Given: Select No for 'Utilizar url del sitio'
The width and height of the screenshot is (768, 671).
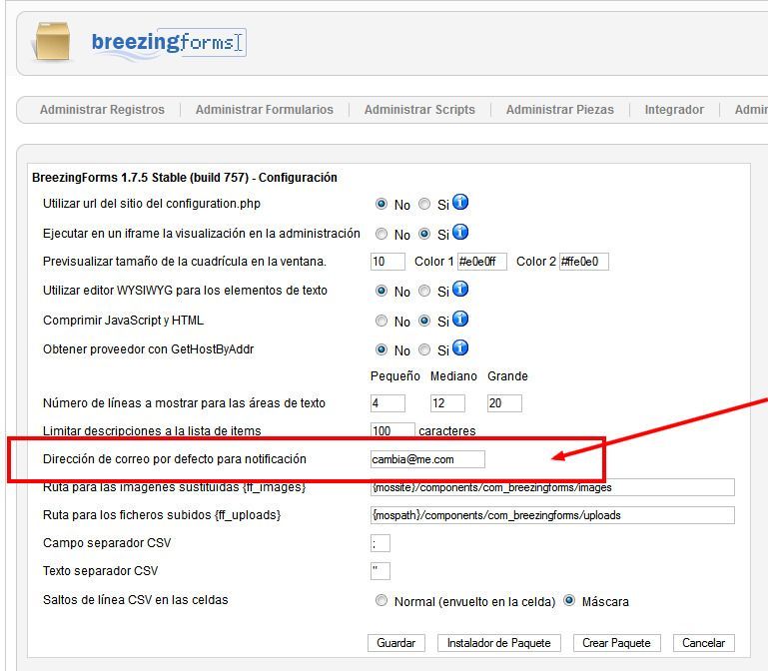Looking at the screenshot, I should pyautogui.click(x=382, y=204).
